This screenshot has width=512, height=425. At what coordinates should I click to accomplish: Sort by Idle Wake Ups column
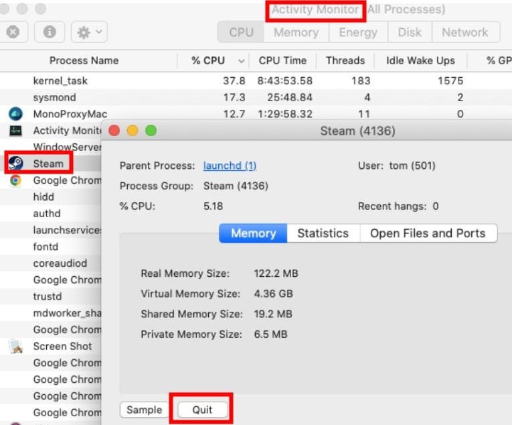(420, 60)
